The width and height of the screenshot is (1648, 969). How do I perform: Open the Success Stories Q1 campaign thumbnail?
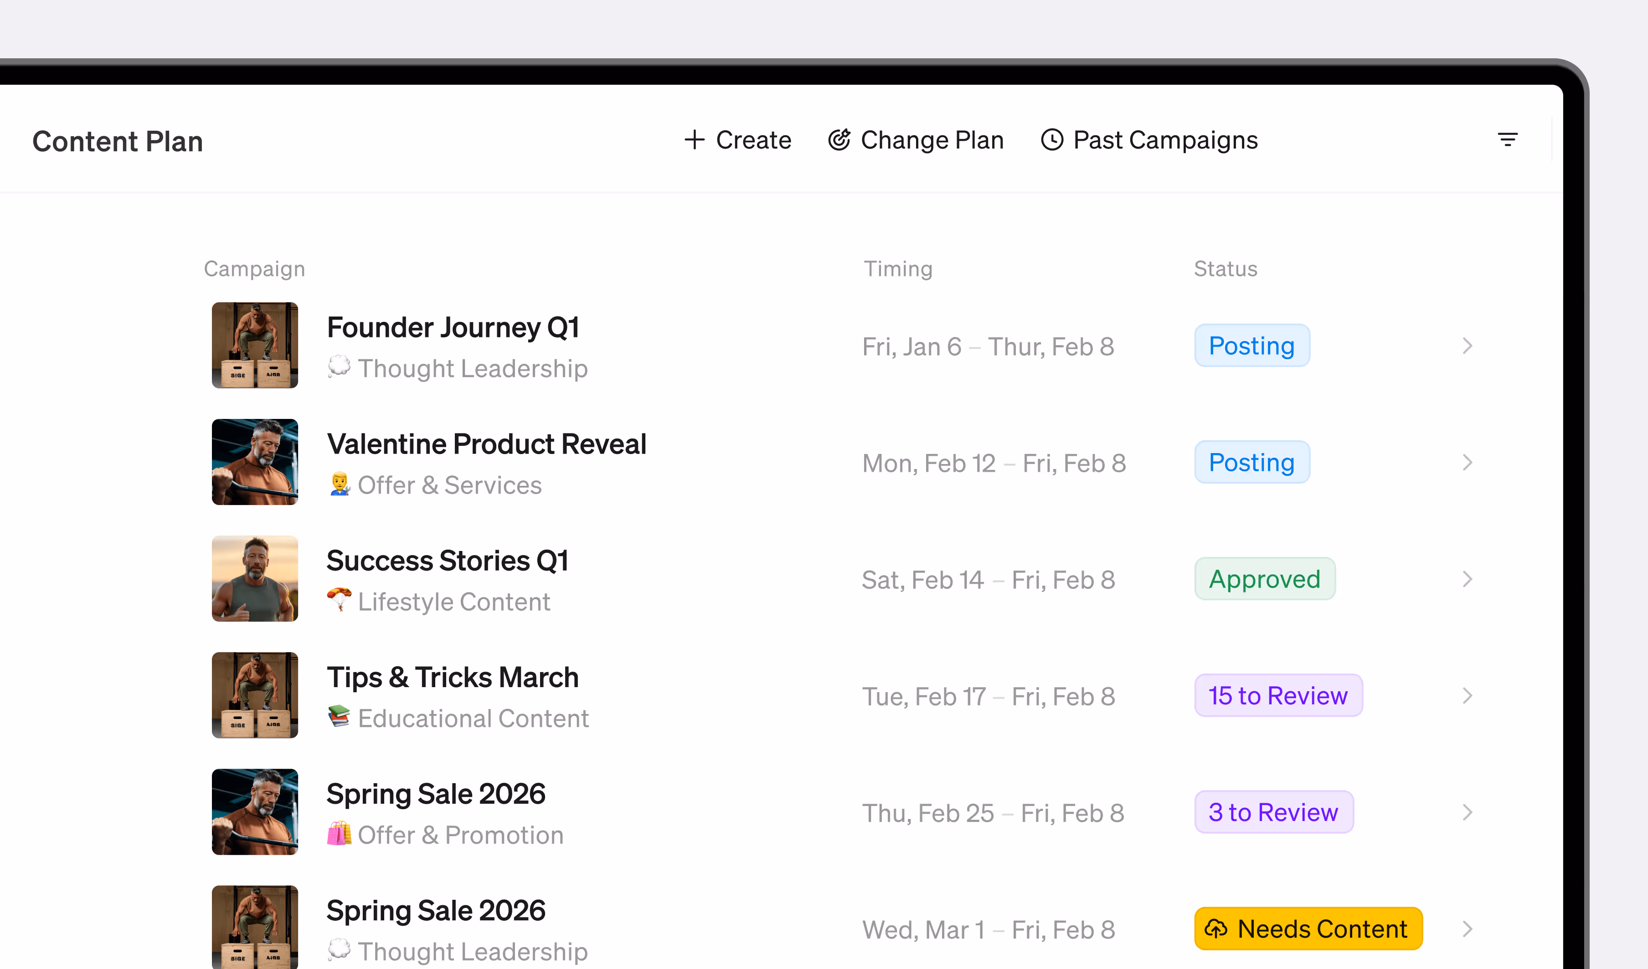click(254, 578)
